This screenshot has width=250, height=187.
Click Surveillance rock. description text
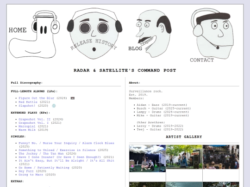[146, 91]
